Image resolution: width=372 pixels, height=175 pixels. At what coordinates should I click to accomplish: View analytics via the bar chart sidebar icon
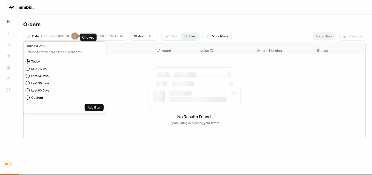(8, 67)
